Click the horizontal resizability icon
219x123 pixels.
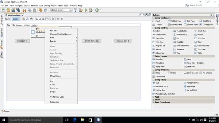click(x=58, y=19)
